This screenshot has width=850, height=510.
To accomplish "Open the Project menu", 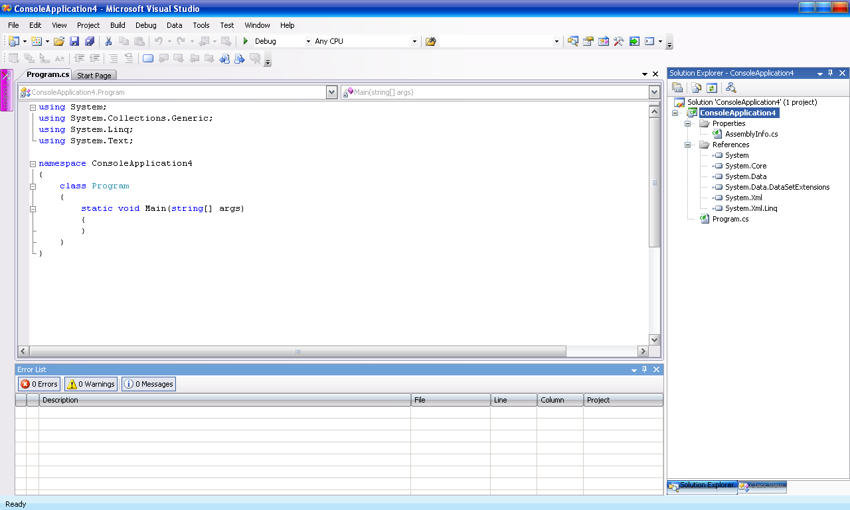I will pos(88,25).
